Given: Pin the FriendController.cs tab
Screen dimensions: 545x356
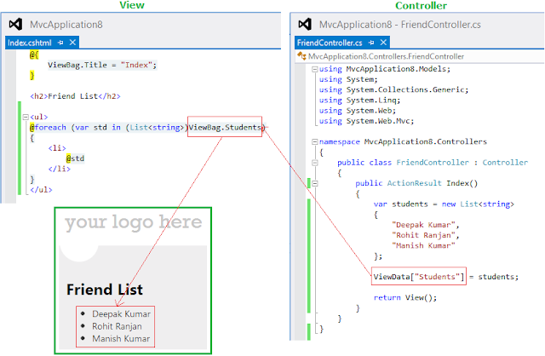Looking at the screenshot, I should (x=371, y=43).
